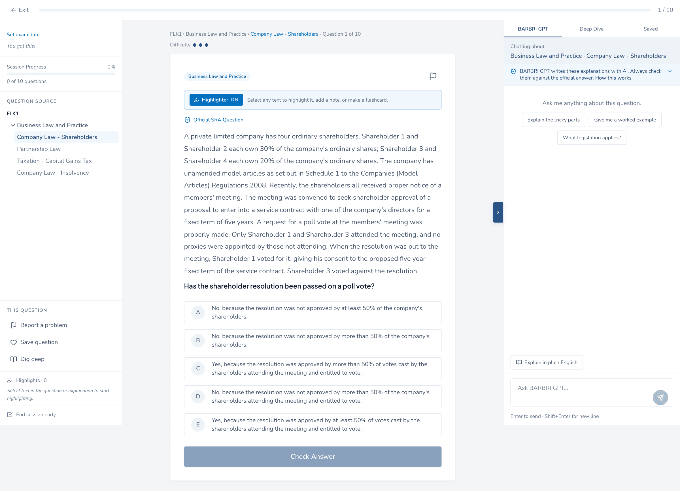Click Dig deep label
680x491 pixels.
click(32, 359)
